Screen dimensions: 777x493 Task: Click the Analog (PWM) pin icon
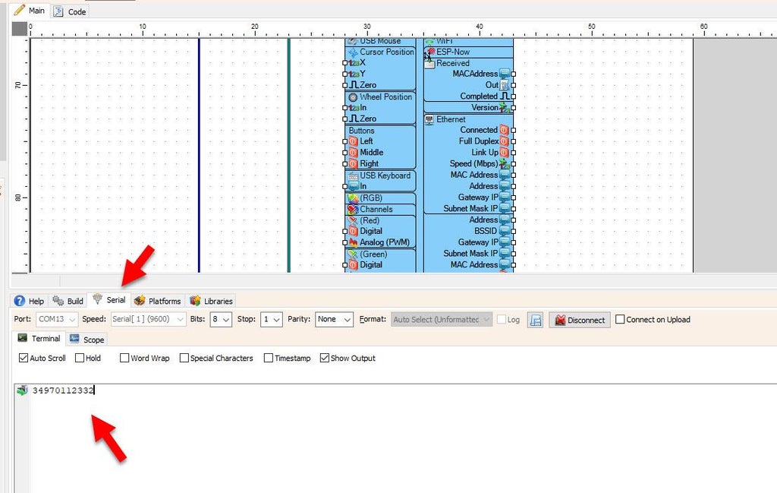click(x=353, y=242)
